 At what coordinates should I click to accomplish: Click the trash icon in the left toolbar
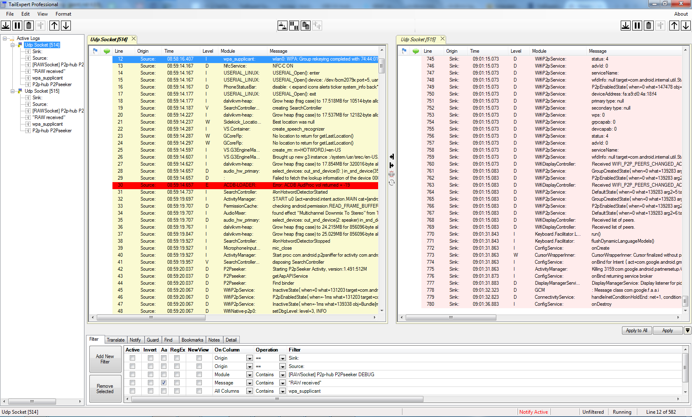coord(29,26)
